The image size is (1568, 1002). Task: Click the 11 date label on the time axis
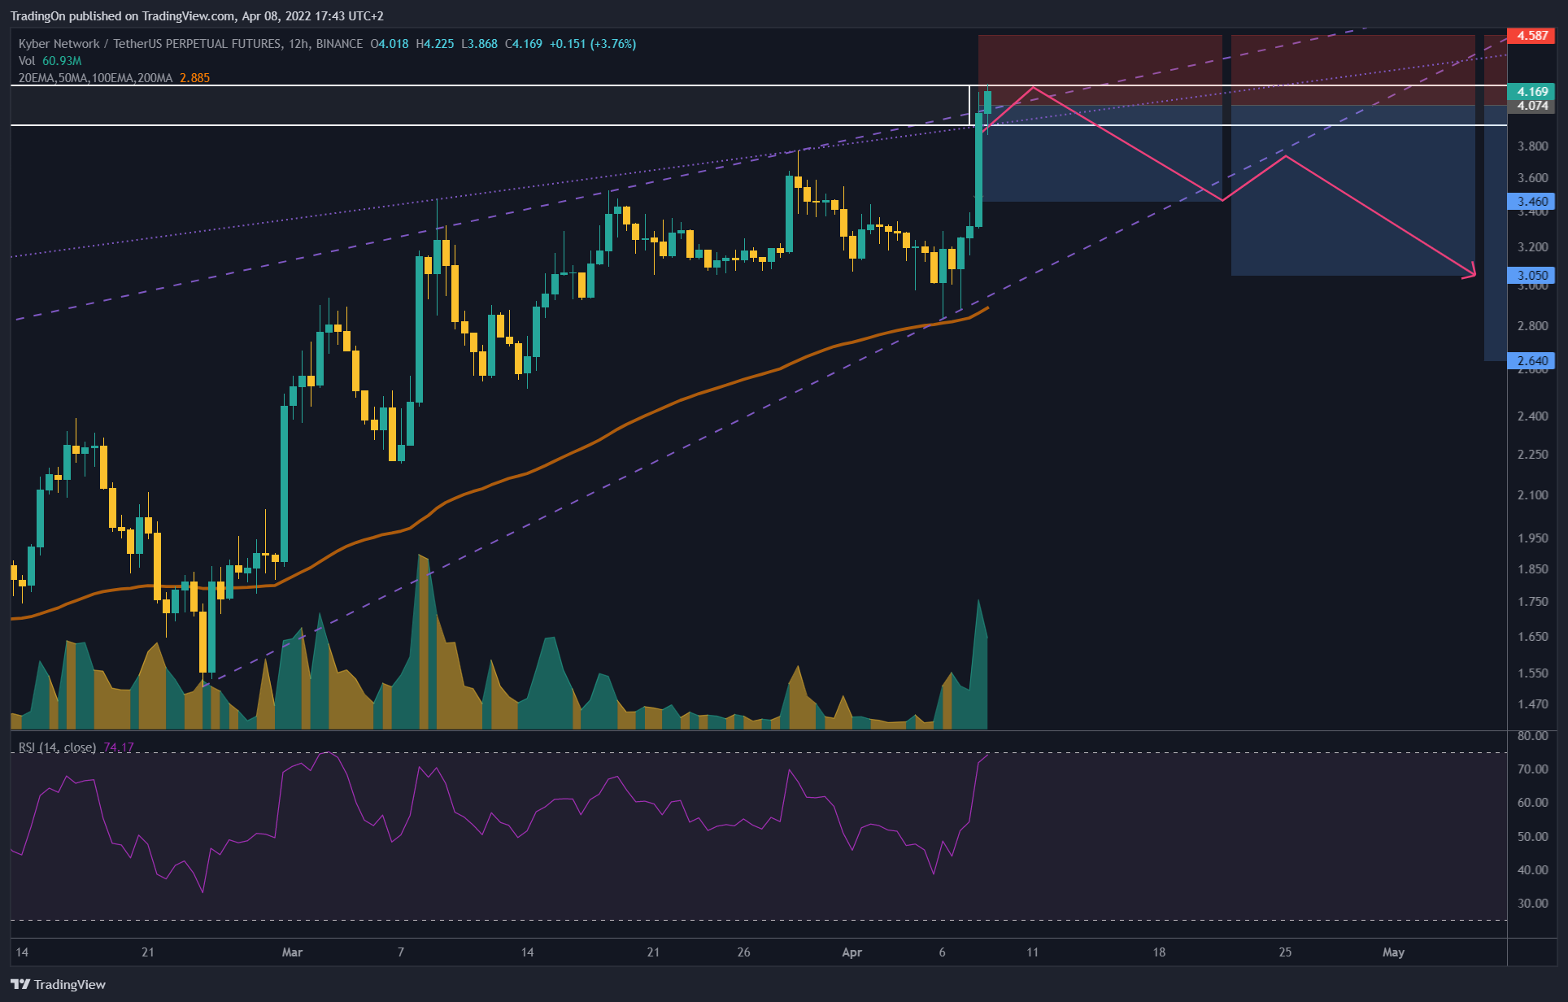click(x=1032, y=952)
